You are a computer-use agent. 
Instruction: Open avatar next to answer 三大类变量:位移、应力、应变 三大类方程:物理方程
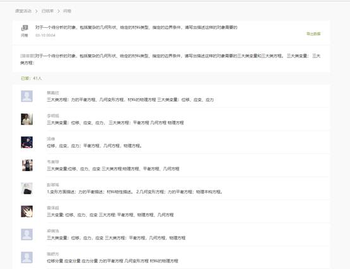pyautogui.click(x=27, y=165)
